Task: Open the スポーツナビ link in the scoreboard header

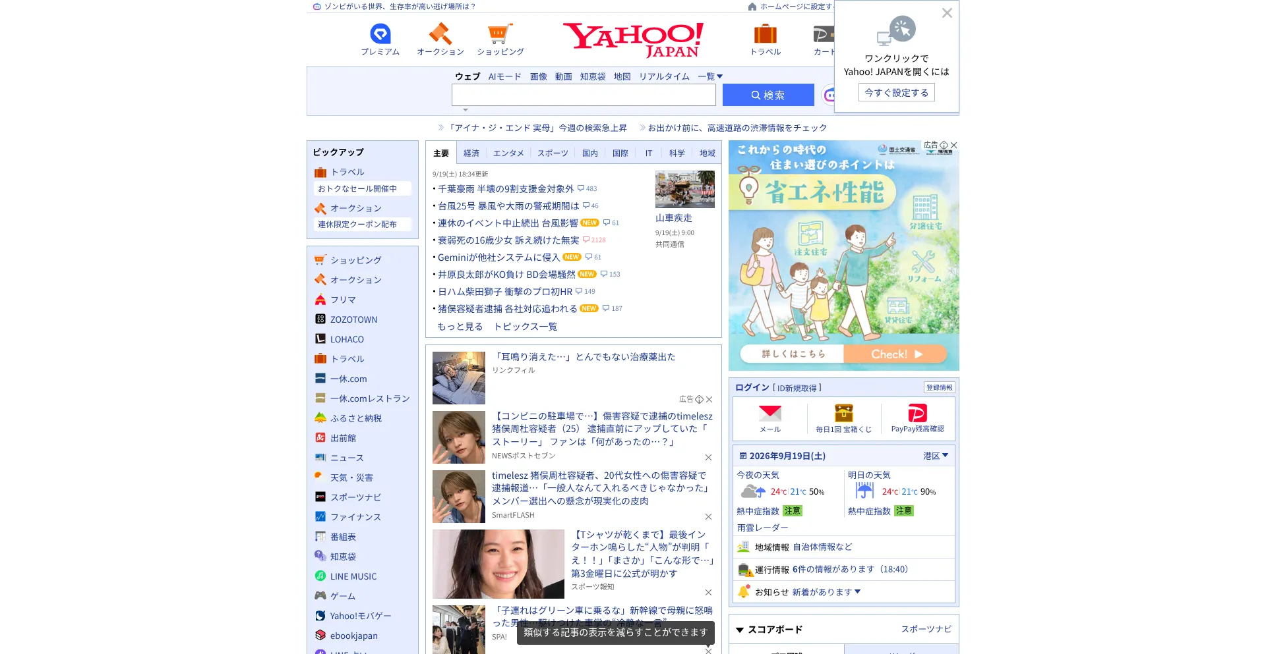Action: (926, 630)
